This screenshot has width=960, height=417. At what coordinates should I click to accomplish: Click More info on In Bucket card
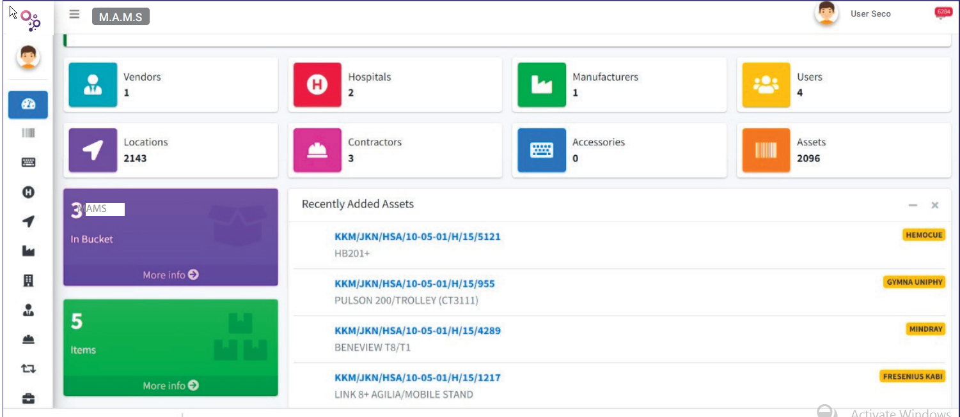coord(170,275)
